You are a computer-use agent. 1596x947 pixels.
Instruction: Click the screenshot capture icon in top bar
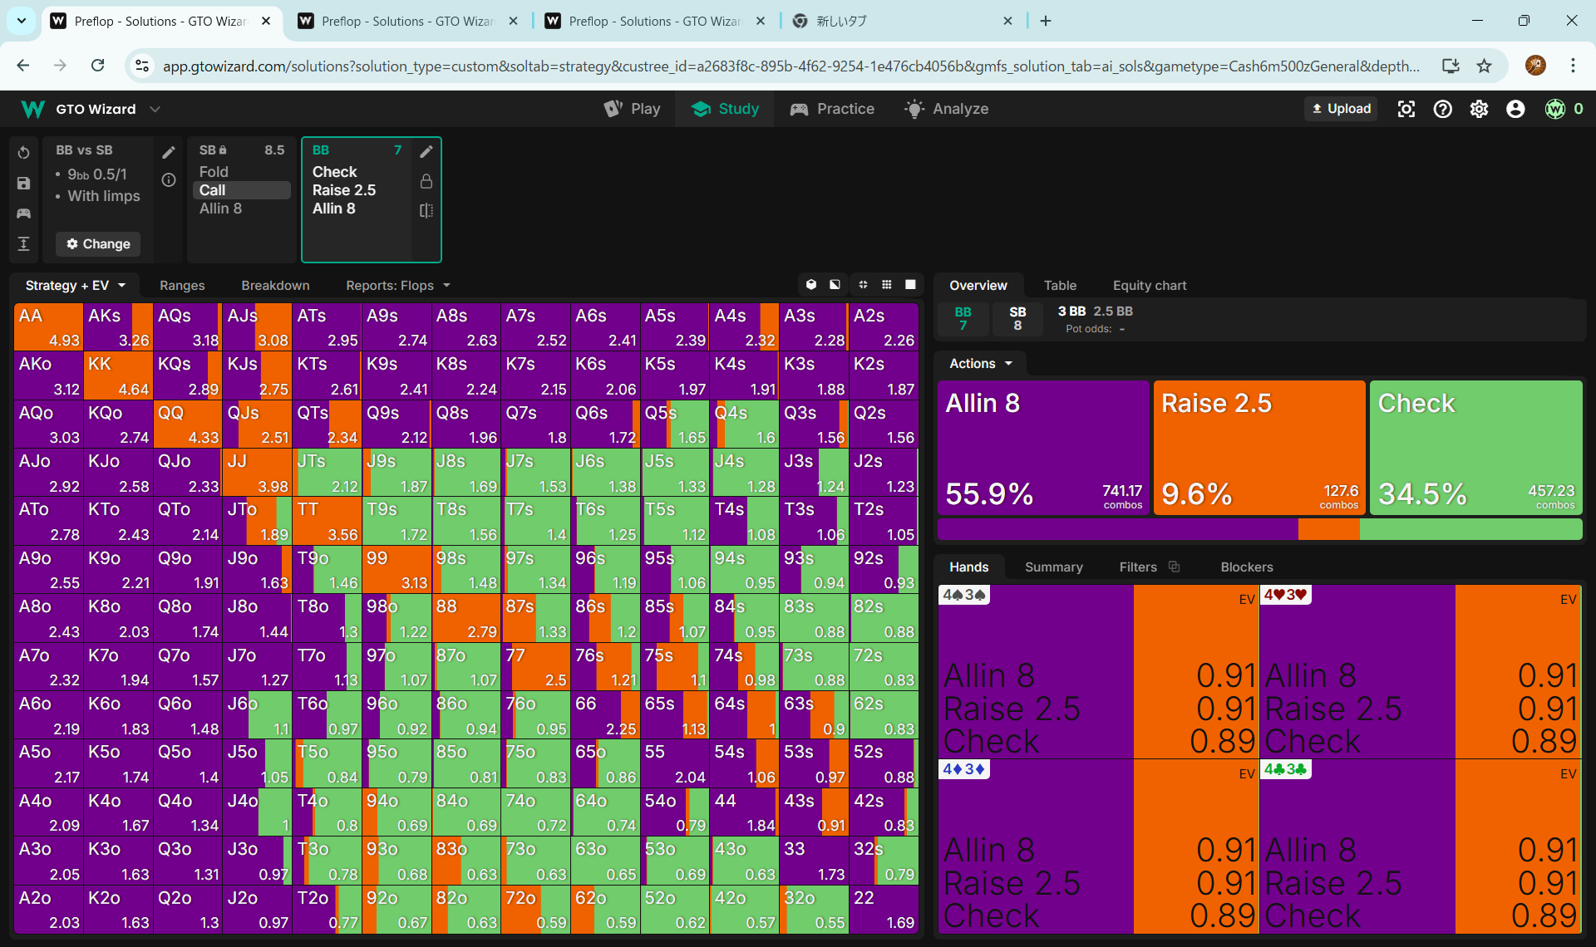pos(1406,109)
